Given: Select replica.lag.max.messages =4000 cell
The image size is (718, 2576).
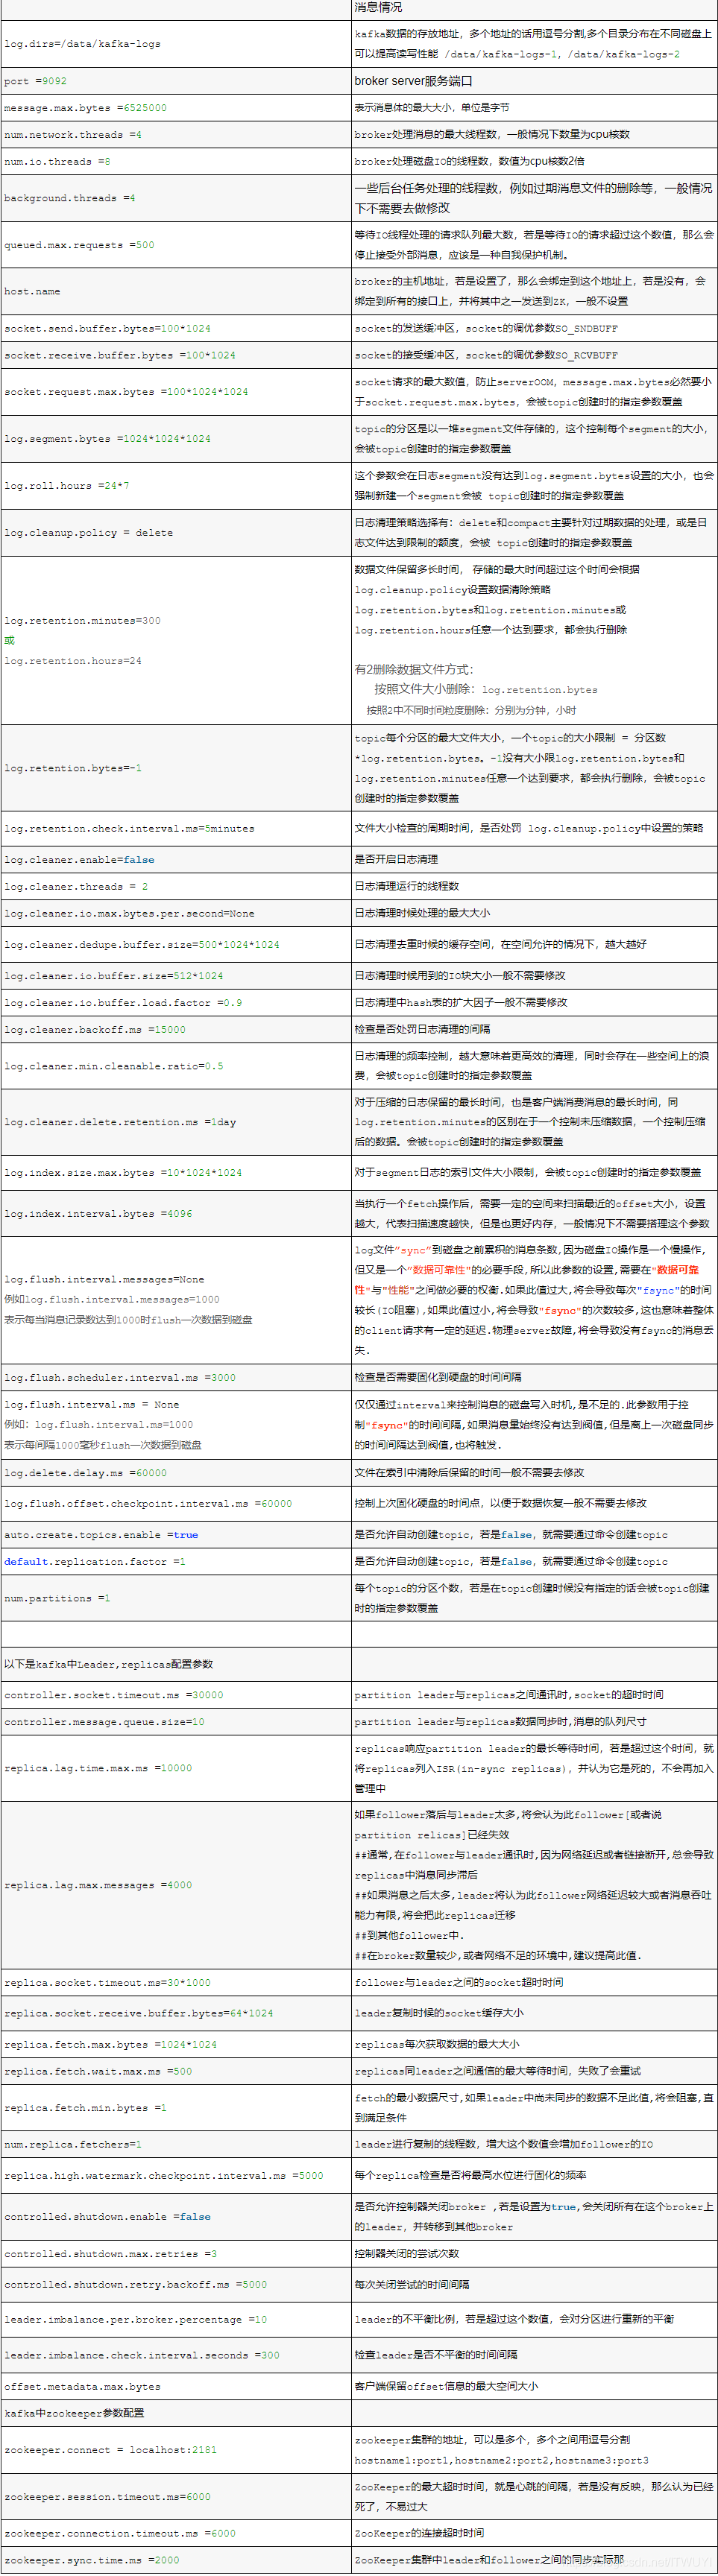Looking at the screenshot, I should coord(175,1886).
